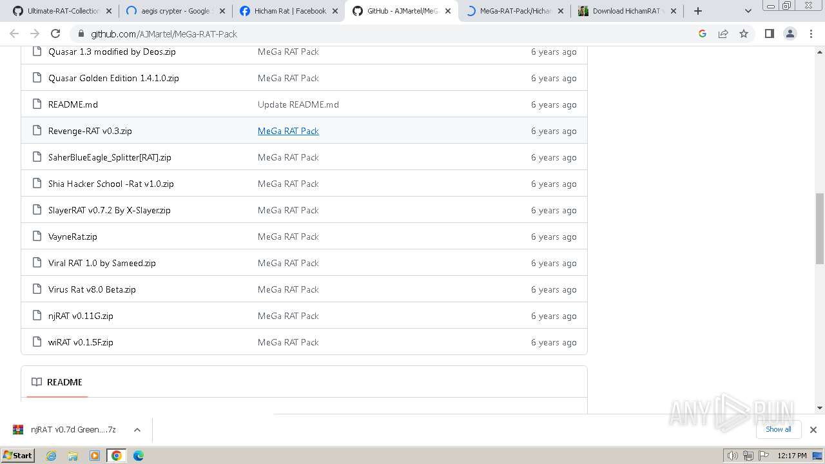Click file icon next to wiRAT v0.1.5F.zip
Viewport: 825px width, 464px height.
pyautogui.click(x=37, y=342)
